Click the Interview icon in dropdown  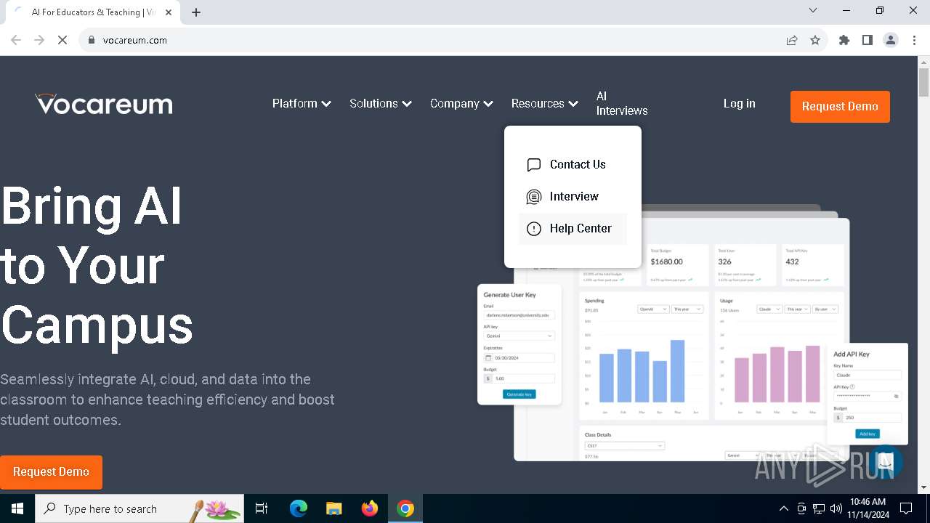534,197
